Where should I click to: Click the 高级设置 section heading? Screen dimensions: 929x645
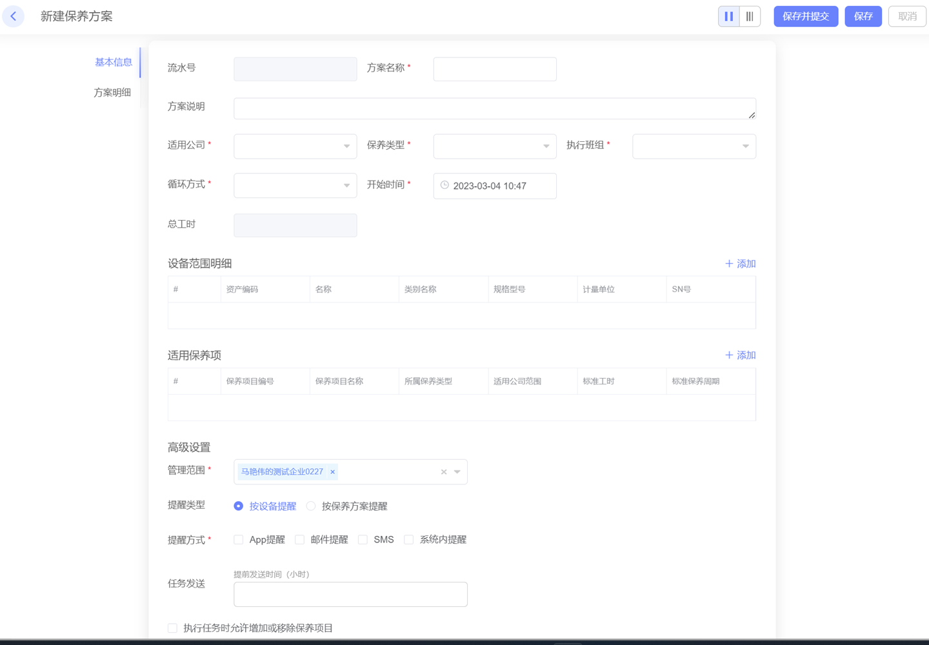[189, 448]
